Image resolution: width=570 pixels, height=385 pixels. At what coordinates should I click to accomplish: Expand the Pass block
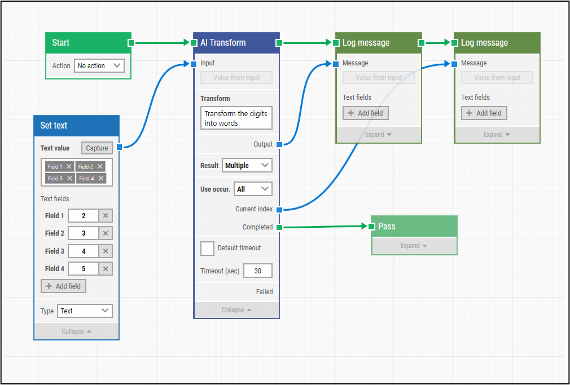click(414, 246)
